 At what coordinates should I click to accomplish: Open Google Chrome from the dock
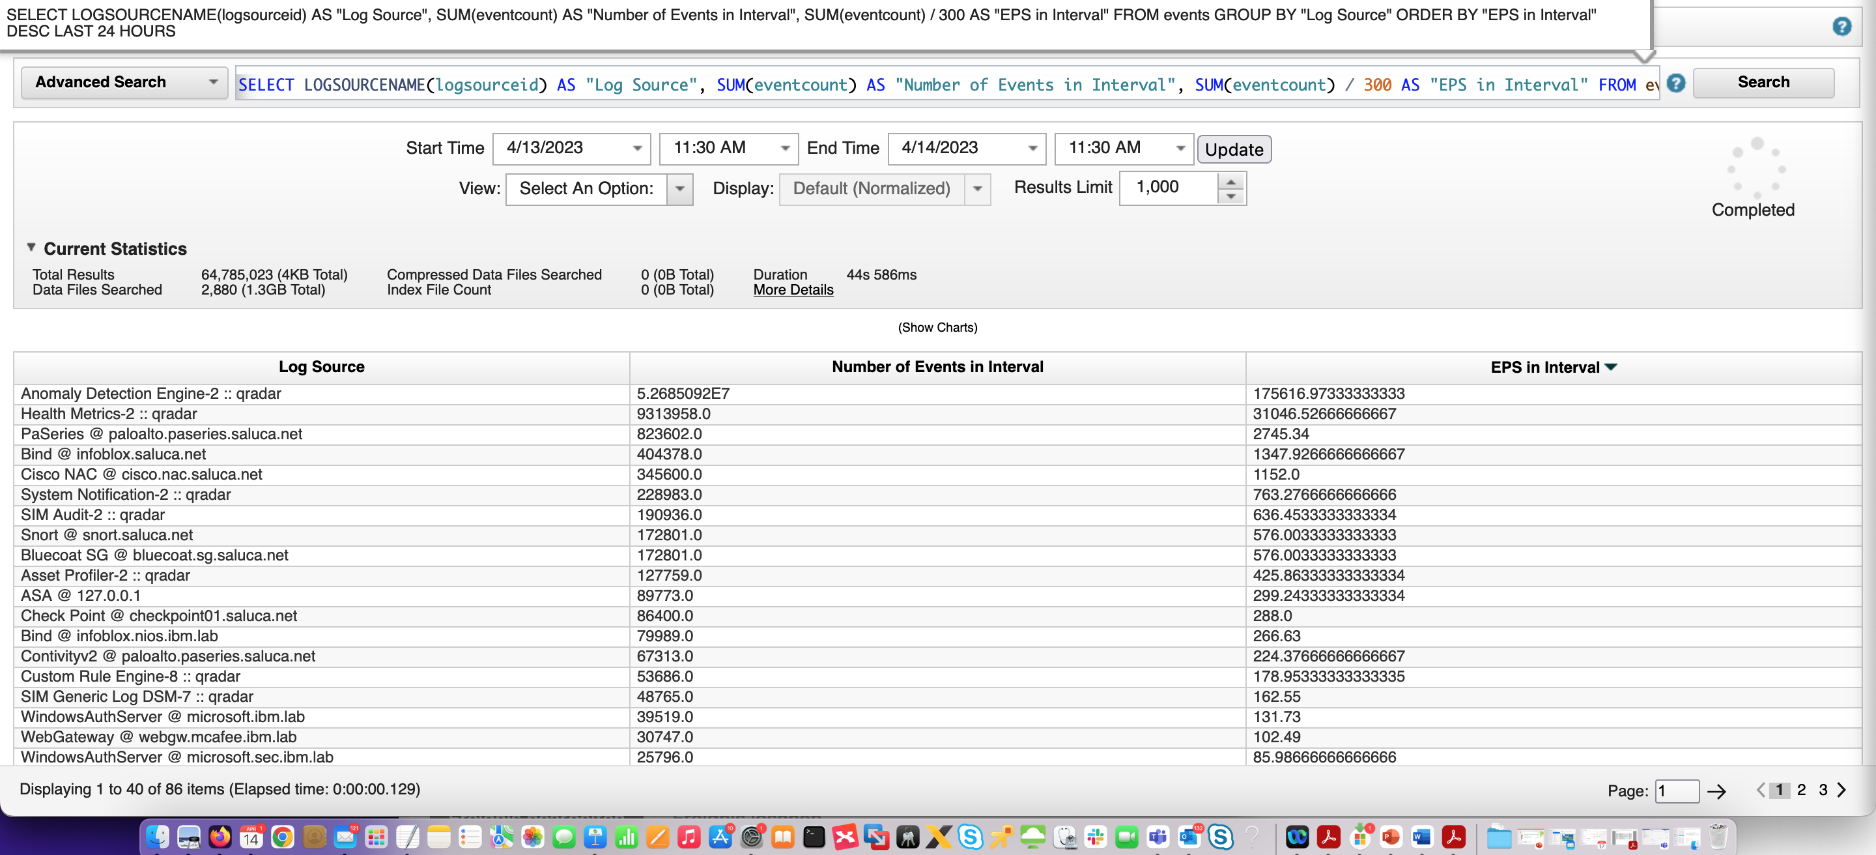[x=283, y=836]
